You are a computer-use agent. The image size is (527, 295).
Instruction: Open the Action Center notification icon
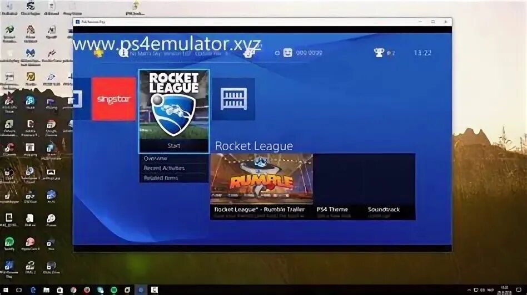point(519,289)
